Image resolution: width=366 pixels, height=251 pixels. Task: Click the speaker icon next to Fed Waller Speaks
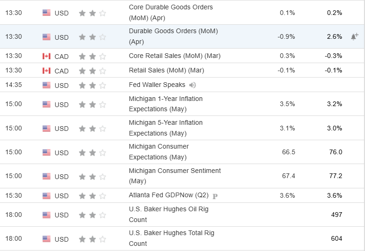tap(193, 85)
